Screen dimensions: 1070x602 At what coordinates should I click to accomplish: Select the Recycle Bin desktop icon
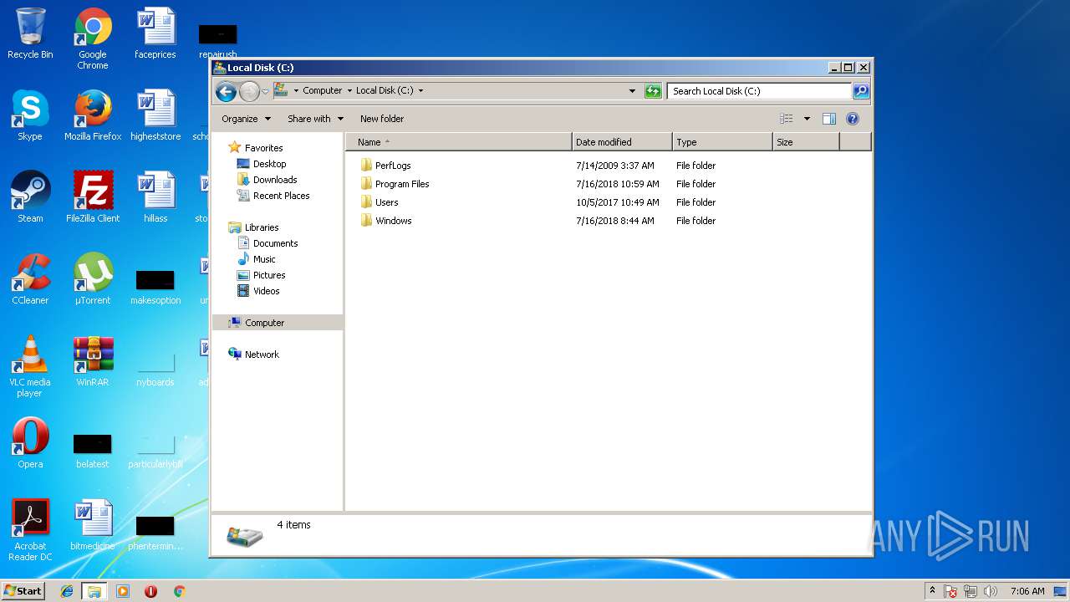pyautogui.click(x=30, y=34)
